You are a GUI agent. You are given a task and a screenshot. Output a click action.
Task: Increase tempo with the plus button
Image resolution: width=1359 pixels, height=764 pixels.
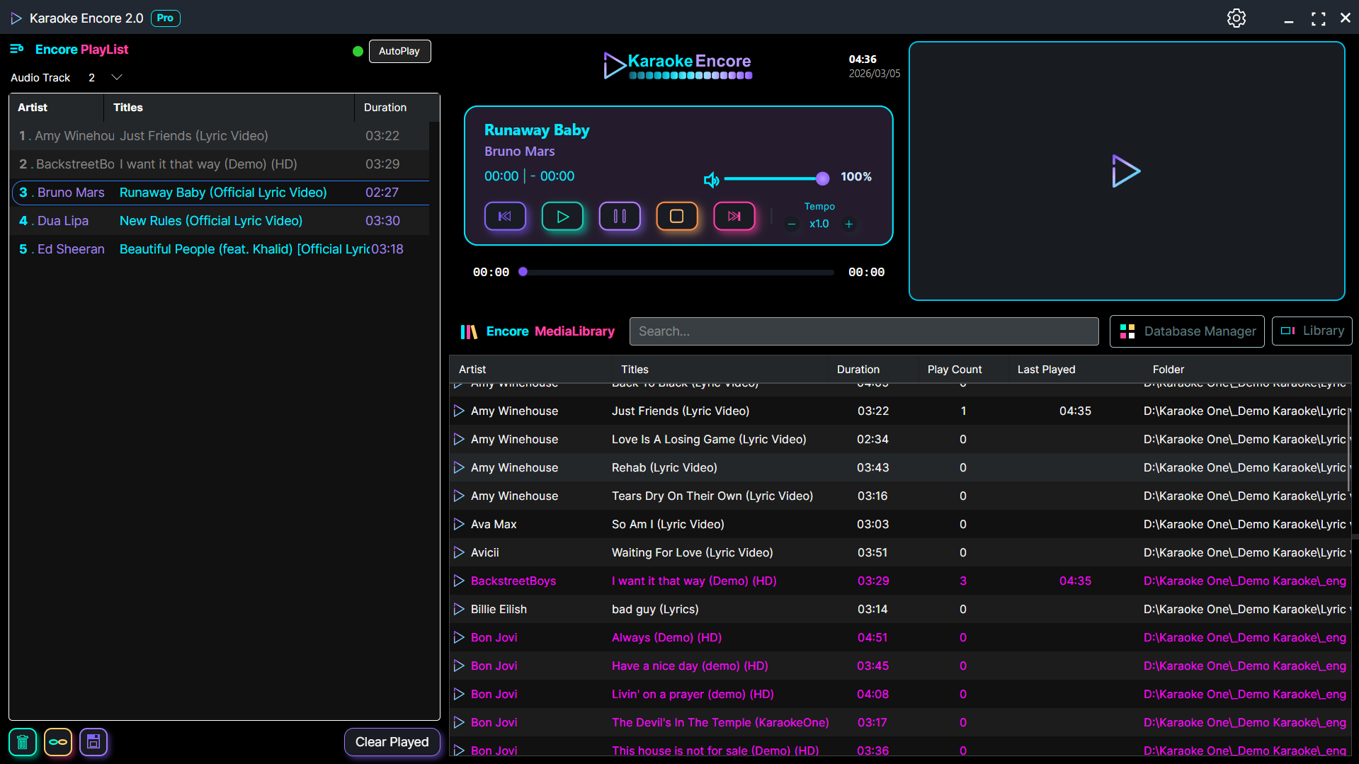pyautogui.click(x=848, y=224)
